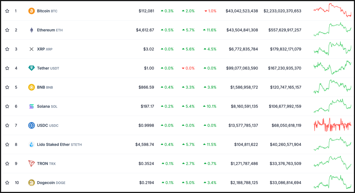
Task: Click the BNB logo icon
Action: click(32, 87)
